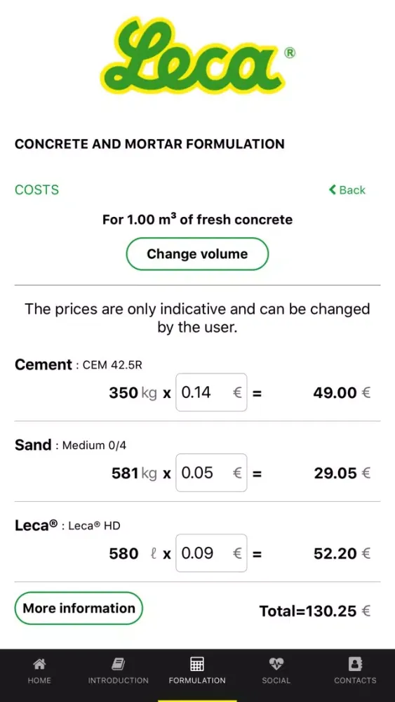Click the Total=130.25 € amount
This screenshot has width=395, height=702.
pos(315,611)
